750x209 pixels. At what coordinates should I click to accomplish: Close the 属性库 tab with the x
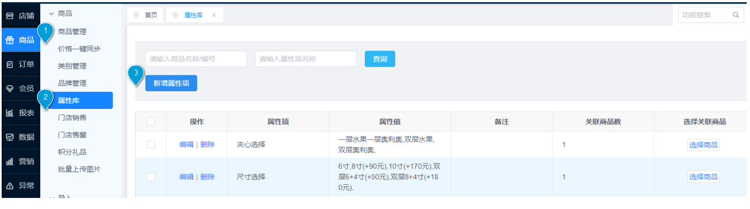tap(214, 15)
